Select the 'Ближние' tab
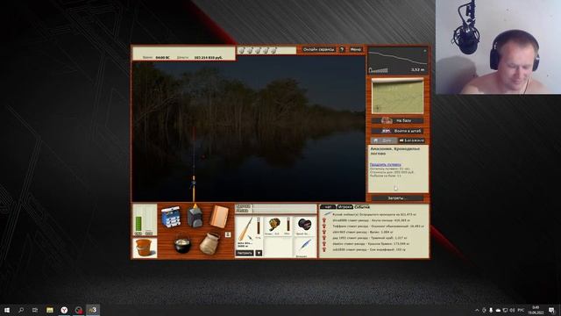 (x=411, y=140)
